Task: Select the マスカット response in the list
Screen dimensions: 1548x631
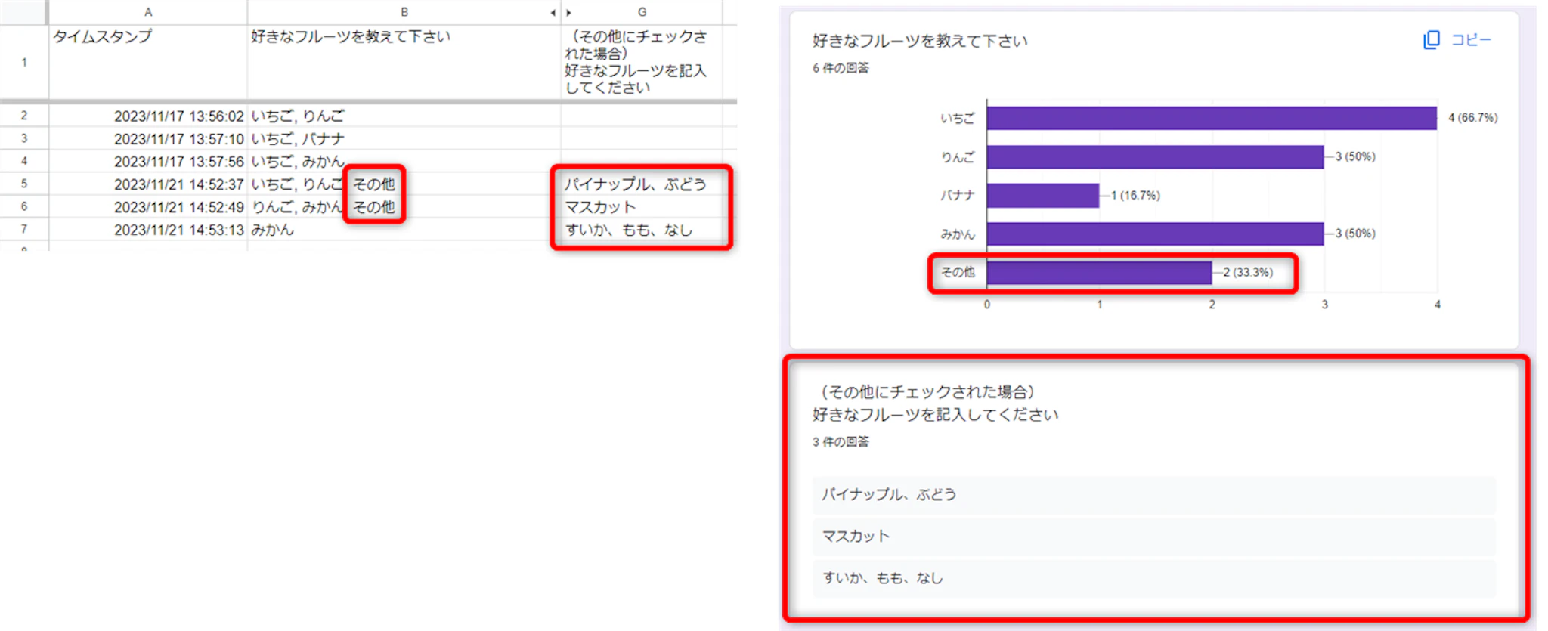Action: pyautogui.click(x=1154, y=537)
